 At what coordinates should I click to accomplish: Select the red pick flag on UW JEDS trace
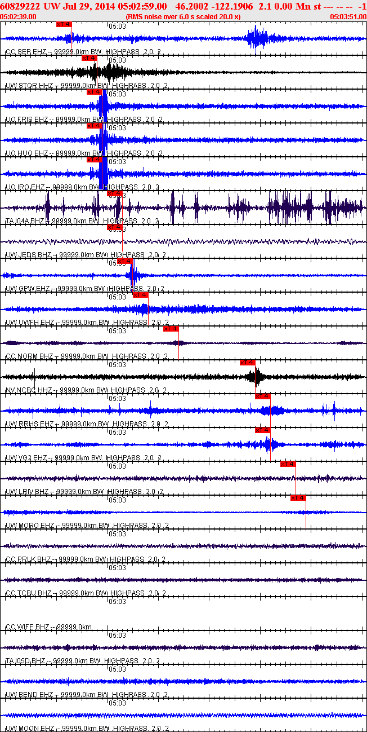pyautogui.click(x=115, y=227)
